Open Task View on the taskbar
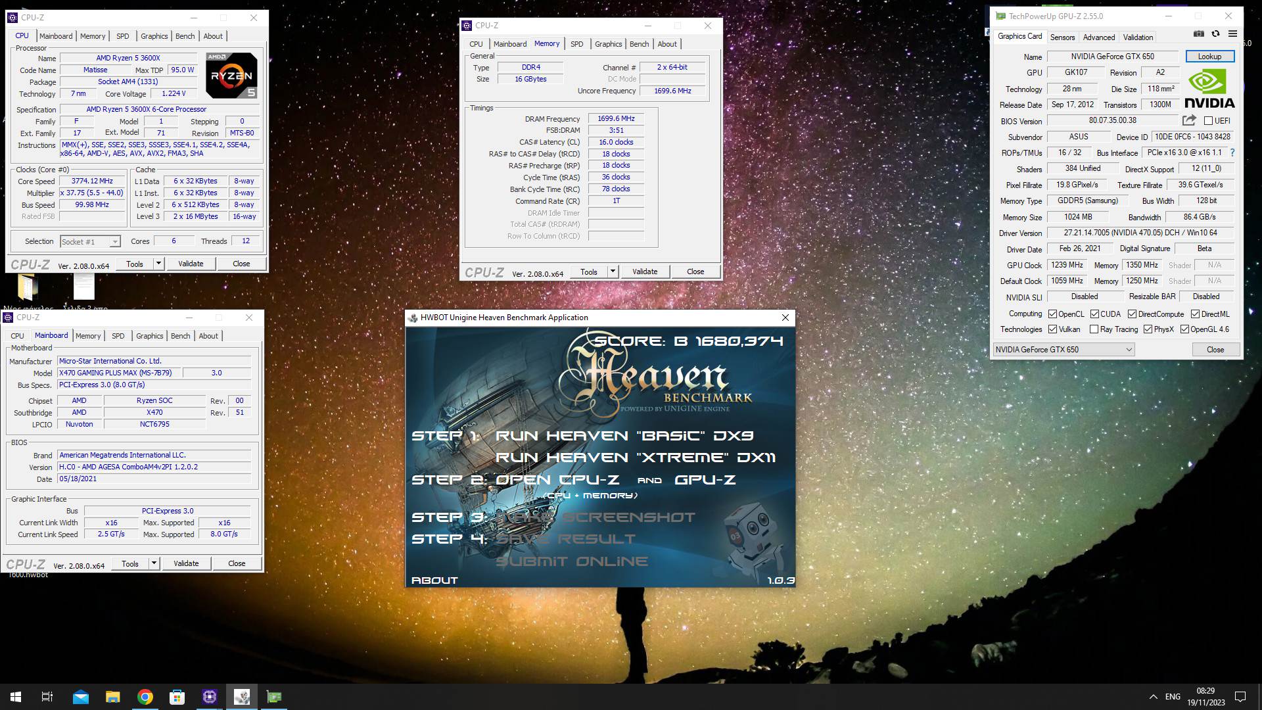 coord(47,697)
